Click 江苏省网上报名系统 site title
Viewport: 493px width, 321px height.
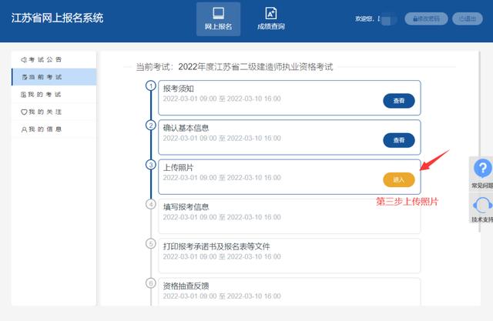click(x=57, y=18)
